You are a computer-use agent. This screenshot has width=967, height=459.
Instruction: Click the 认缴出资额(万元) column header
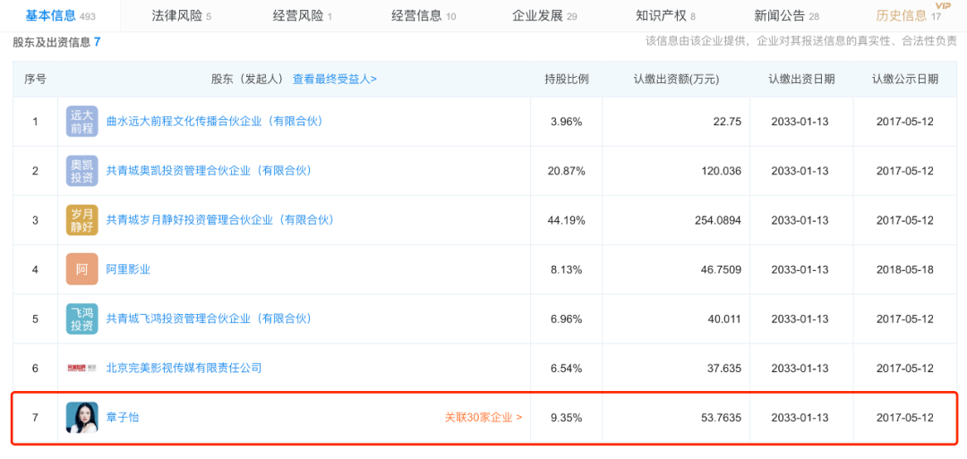coord(676,79)
